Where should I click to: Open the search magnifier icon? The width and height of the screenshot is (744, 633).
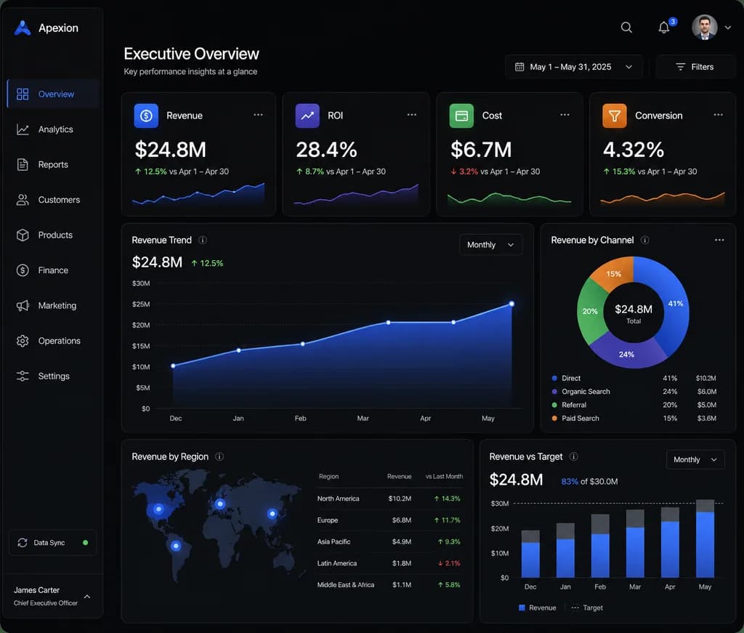click(626, 28)
